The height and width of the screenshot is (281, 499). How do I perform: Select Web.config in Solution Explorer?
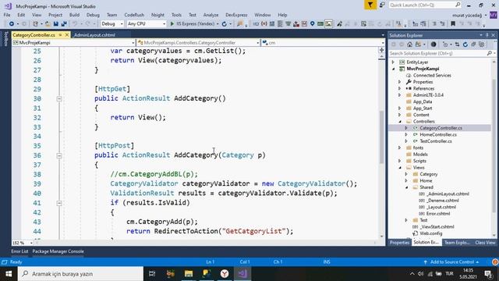coord(431,233)
